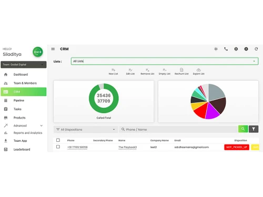
Task: Choose Remove List action
Action: pos(147,71)
